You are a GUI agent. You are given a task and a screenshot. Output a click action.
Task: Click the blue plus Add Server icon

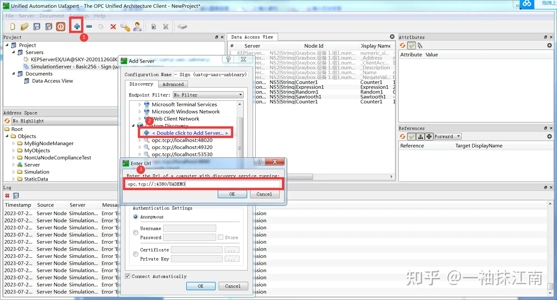click(77, 27)
